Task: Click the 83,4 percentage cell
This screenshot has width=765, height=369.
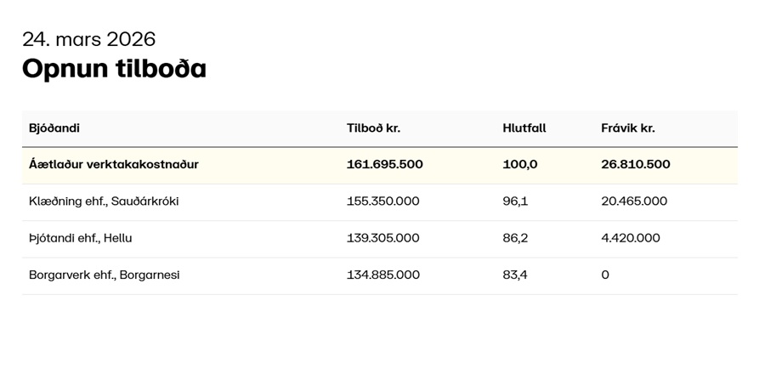Action: 515,275
